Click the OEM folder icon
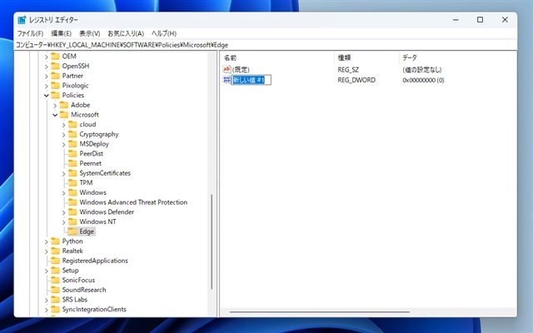Screen dimensions: 533x333 click(x=55, y=56)
